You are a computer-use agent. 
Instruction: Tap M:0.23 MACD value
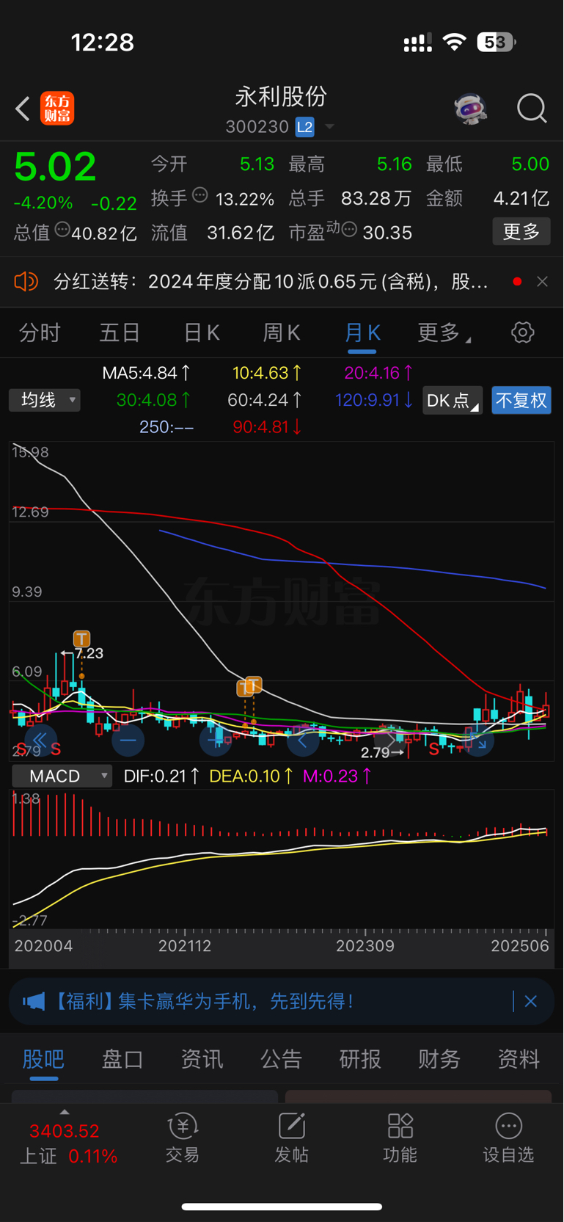(337, 776)
